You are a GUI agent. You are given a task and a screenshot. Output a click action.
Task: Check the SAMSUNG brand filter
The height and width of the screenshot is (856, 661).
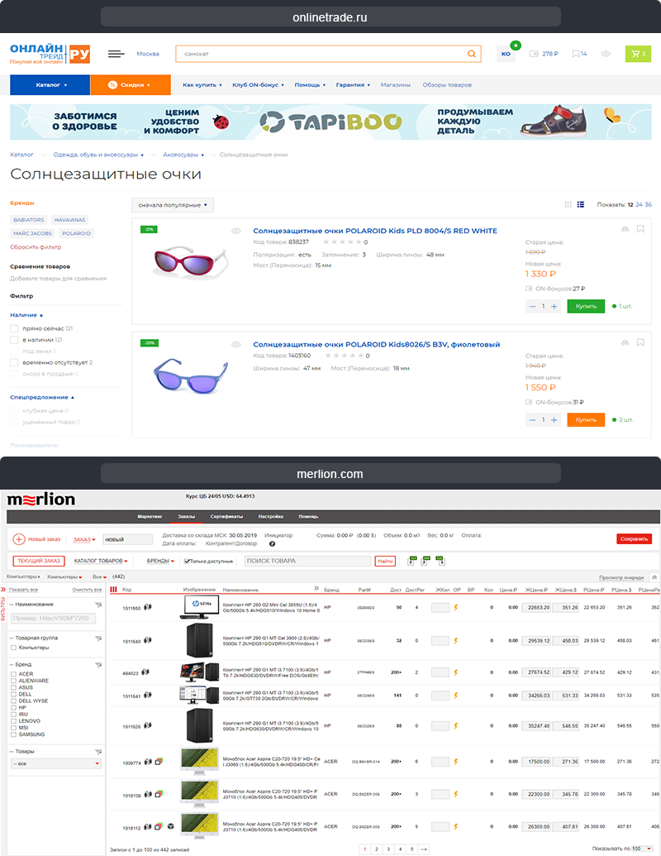click(14, 734)
